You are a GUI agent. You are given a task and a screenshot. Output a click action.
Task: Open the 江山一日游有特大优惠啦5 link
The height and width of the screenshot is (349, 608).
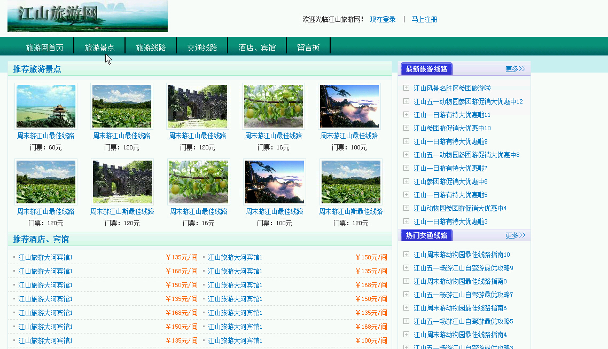(x=450, y=195)
